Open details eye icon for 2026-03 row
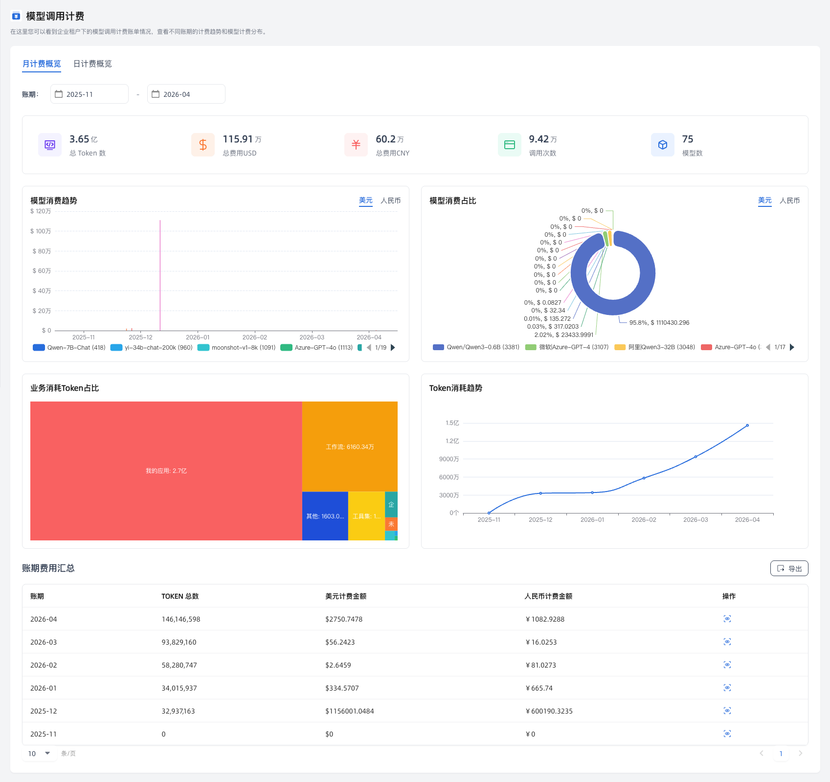 [x=727, y=642]
